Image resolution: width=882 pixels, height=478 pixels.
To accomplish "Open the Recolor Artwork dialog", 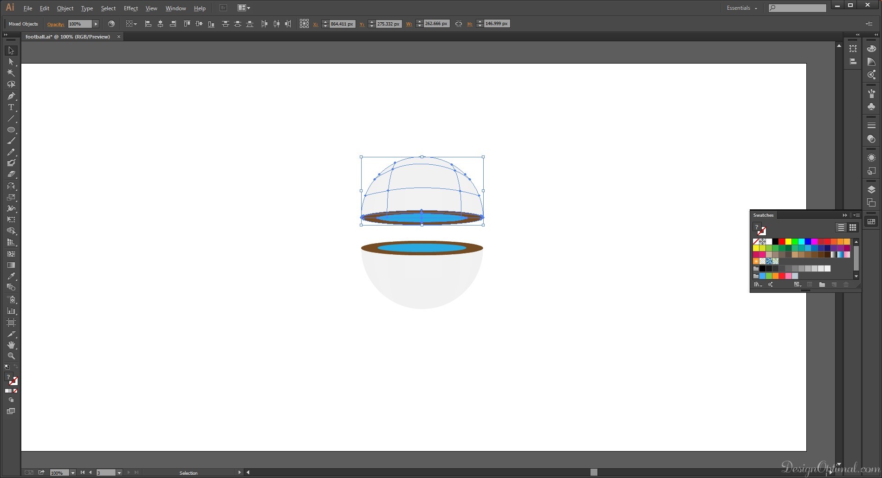I will tap(111, 24).
